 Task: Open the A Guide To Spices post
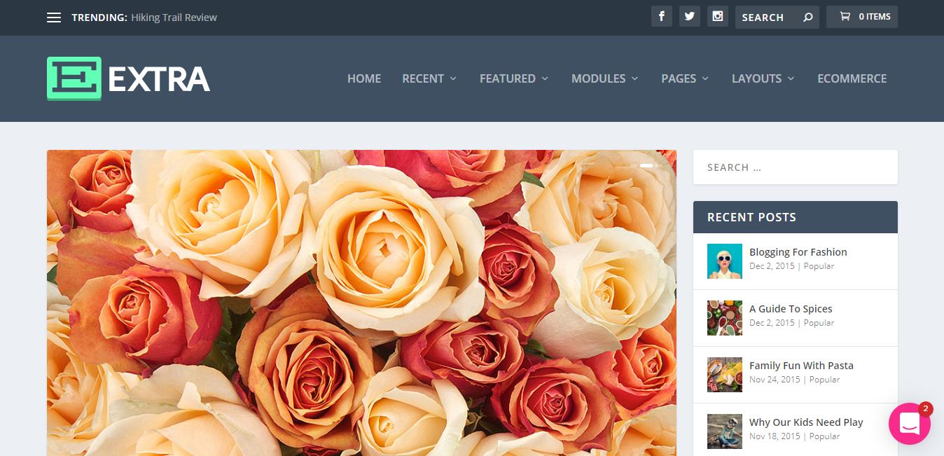(x=791, y=309)
